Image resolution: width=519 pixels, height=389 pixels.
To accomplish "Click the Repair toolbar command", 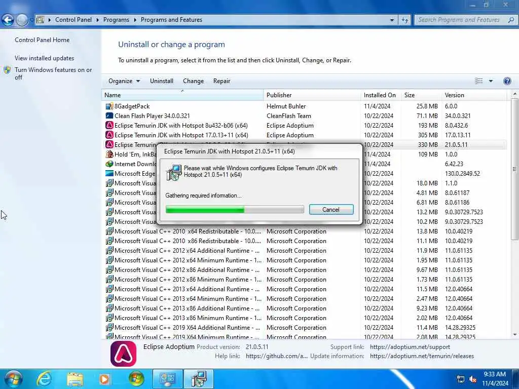I will (x=221, y=81).
